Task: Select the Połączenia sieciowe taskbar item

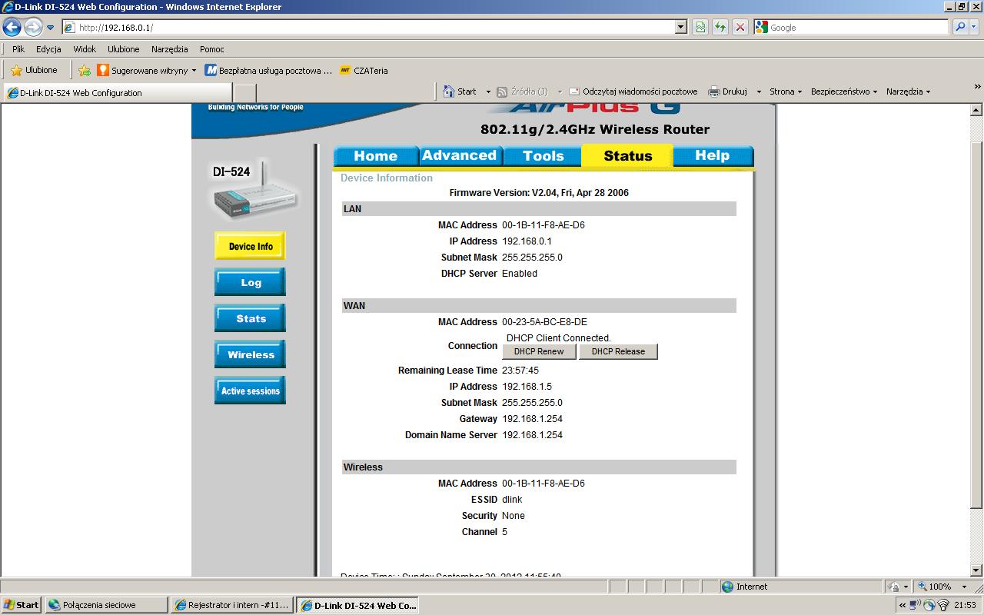Action: coord(105,605)
